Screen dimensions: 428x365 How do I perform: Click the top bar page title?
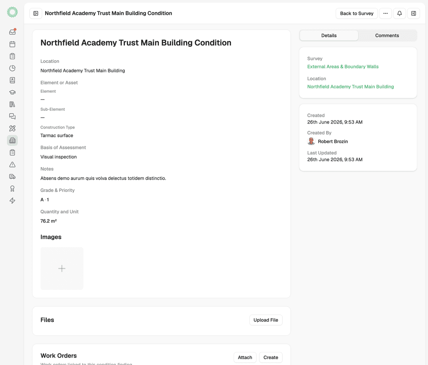[108, 13]
